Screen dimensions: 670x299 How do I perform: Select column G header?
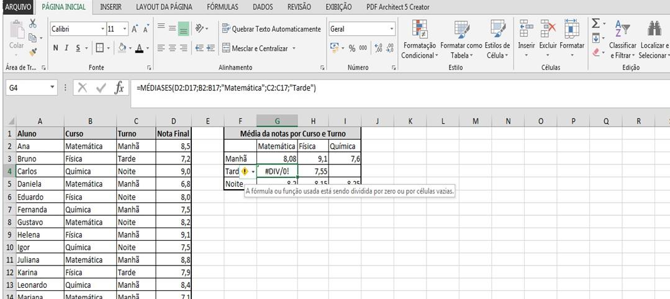point(277,122)
